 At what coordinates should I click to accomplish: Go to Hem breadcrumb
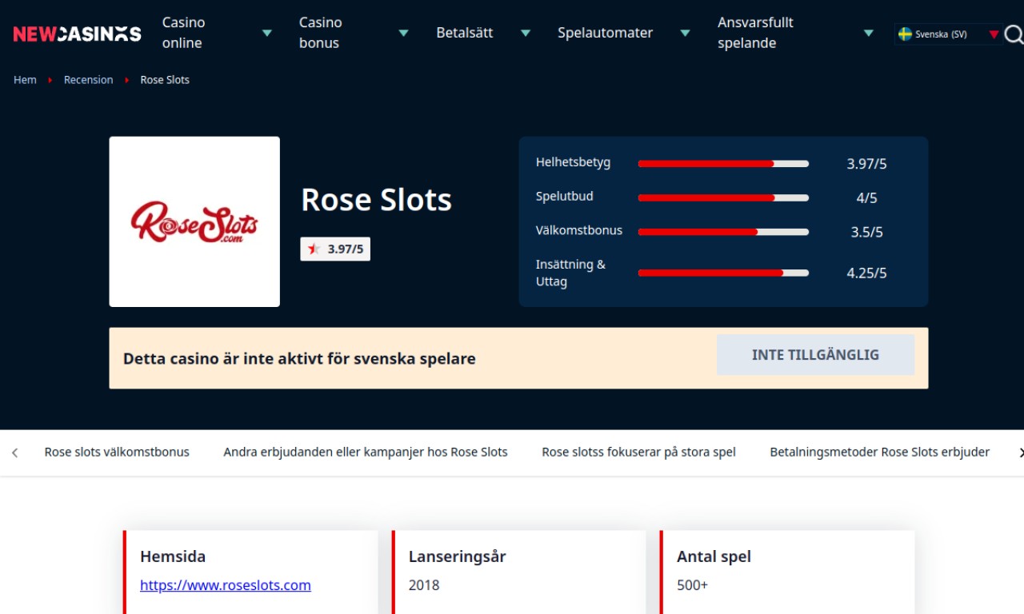(x=25, y=80)
